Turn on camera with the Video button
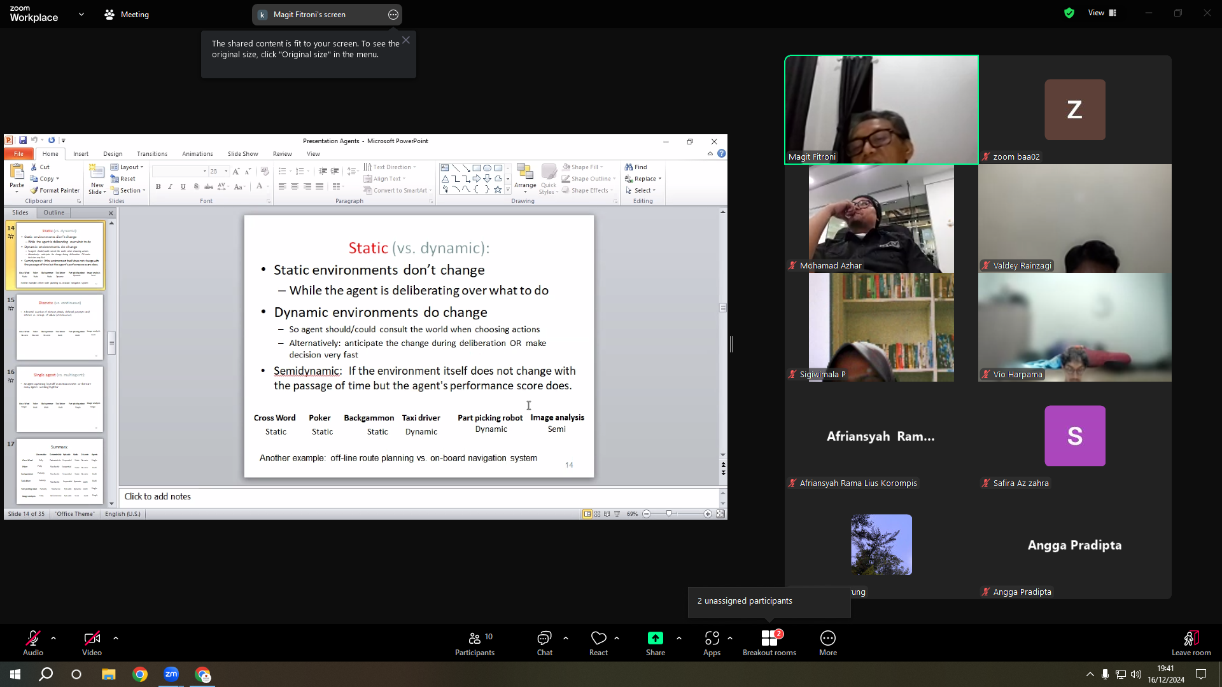This screenshot has height=687, width=1222. tap(92, 643)
